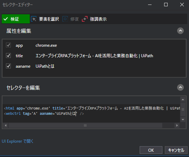Screen dimensions: 189x157
Task: Collapse the セレクターを編集 section
Action: pos(180,88)
